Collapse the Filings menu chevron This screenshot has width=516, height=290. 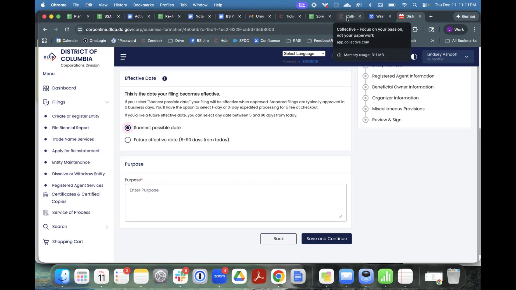pyautogui.click(x=107, y=102)
